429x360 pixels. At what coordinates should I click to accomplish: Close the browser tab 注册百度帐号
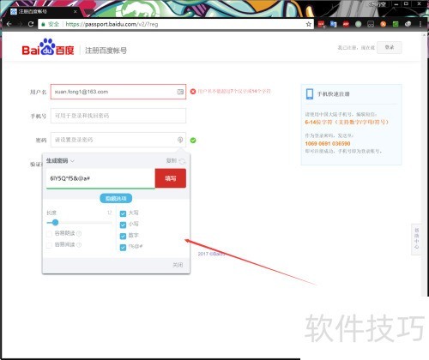(75, 11)
